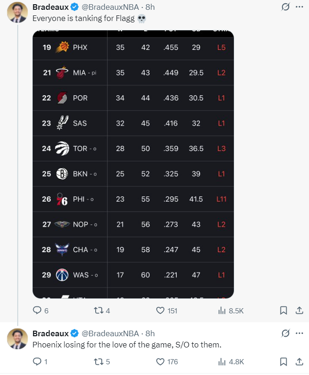The width and height of the screenshot is (309, 375).
Task: Bookmark the Phoenix losing tweet
Action: 283,361
